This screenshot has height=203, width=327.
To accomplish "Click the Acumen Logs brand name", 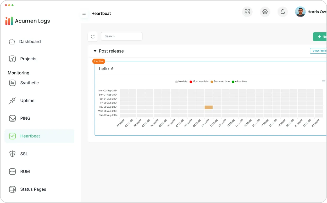I will pyautogui.click(x=32, y=21).
